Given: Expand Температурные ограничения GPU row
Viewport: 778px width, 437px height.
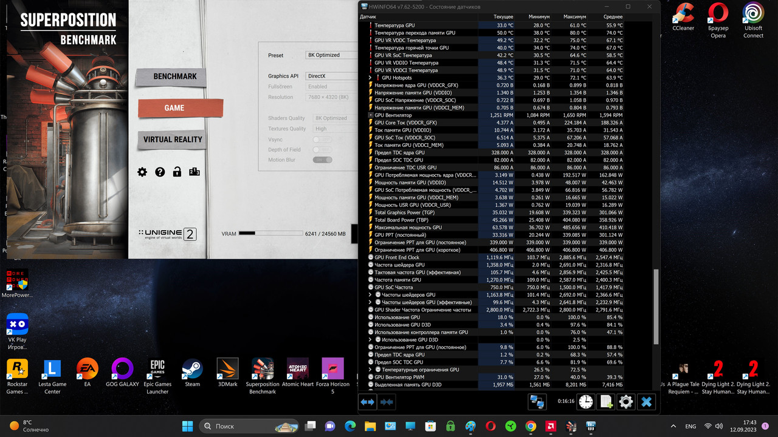Looking at the screenshot, I should pos(370,370).
